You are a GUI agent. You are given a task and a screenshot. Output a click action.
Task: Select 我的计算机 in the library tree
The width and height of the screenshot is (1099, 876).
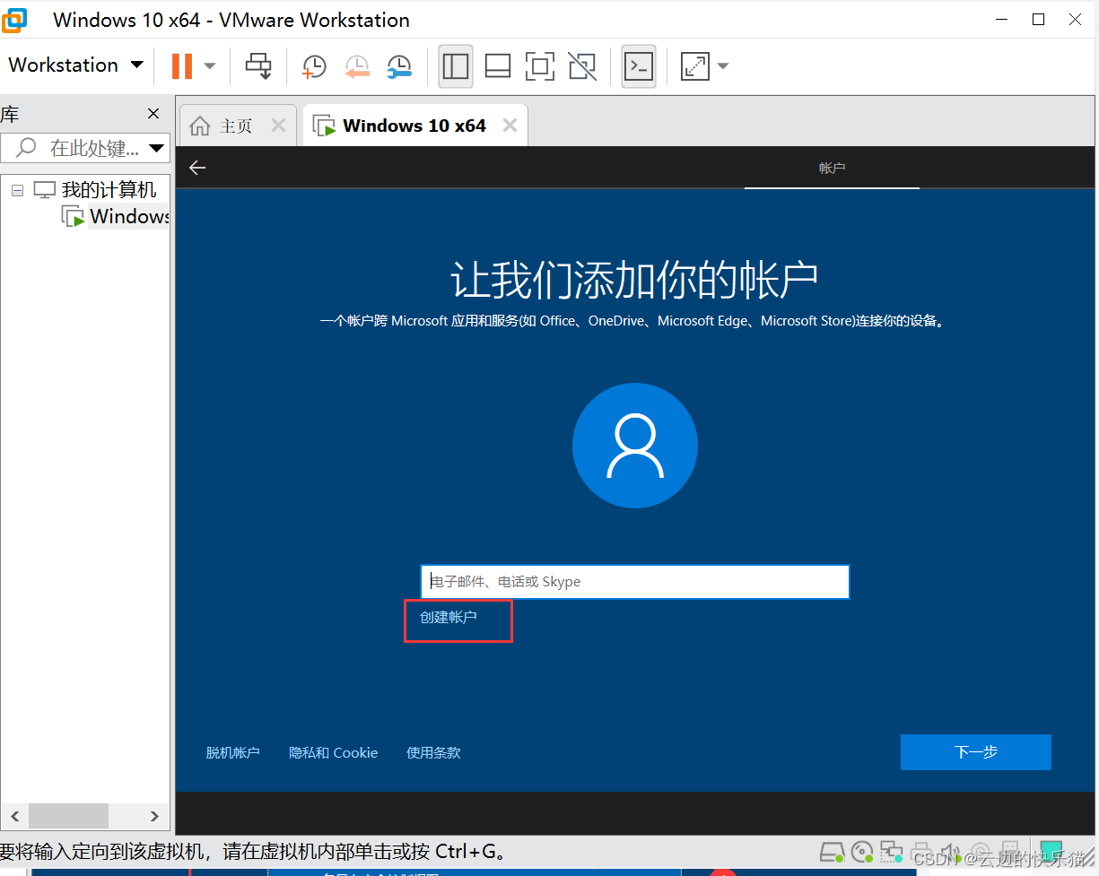[x=109, y=190]
